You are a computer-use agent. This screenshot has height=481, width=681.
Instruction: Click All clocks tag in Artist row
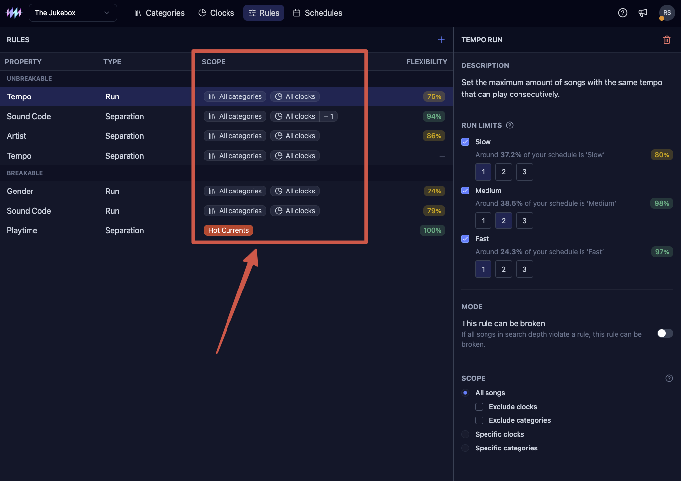294,136
